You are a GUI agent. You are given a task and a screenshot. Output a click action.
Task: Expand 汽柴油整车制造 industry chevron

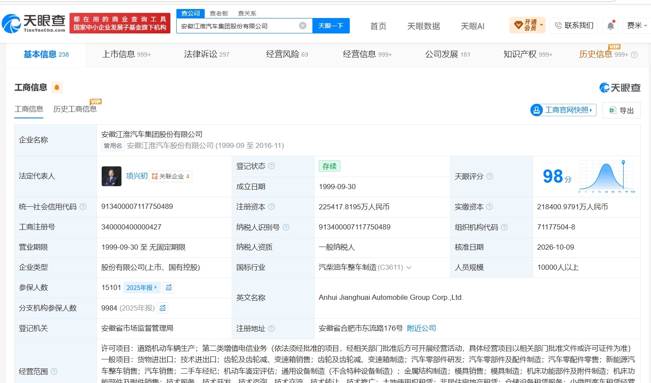tap(409, 268)
